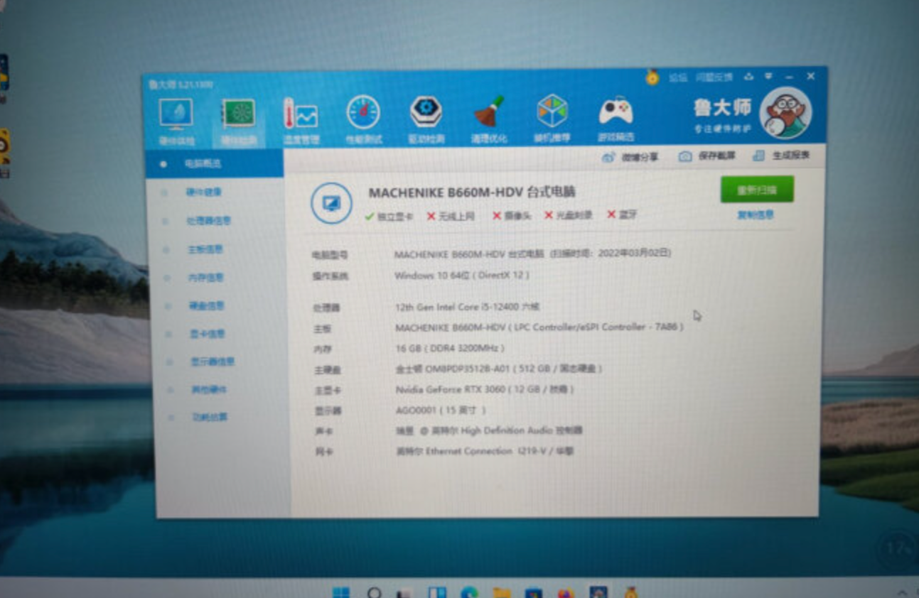919x598 pixels.
Task: Open Task View on taskbar
Action: tap(404, 592)
